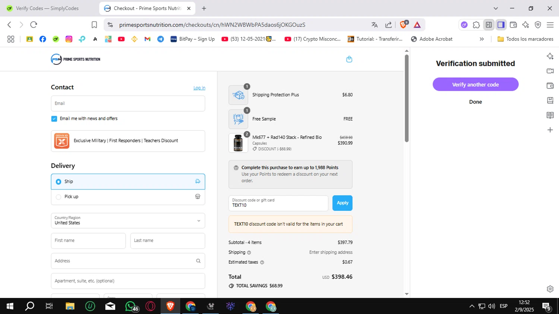The image size is (559, 314).
Task: Expand the tab search chevron
Action: point(496,8)
